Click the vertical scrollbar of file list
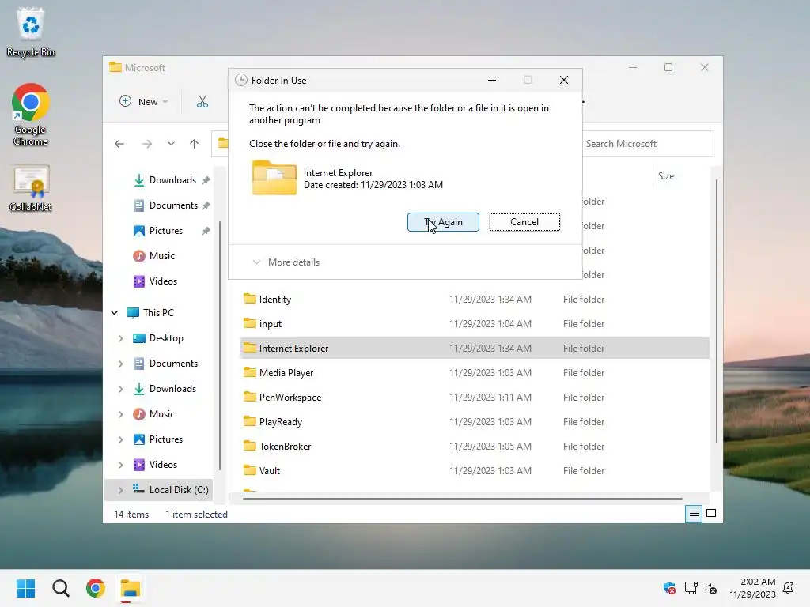This screenshot has height=607, width=810. point(717,310)
